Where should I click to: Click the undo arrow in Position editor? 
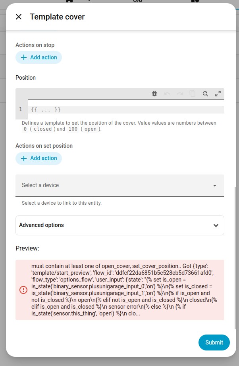[x=167, y=94]
